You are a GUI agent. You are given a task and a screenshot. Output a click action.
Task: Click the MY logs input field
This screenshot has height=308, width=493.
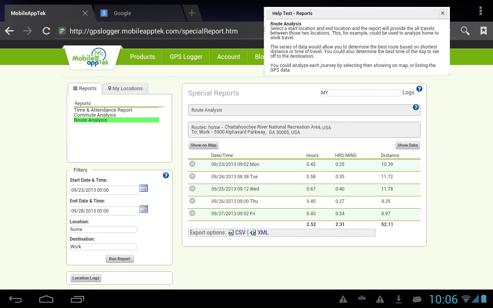pyautogui.click(x=361, y=93)
